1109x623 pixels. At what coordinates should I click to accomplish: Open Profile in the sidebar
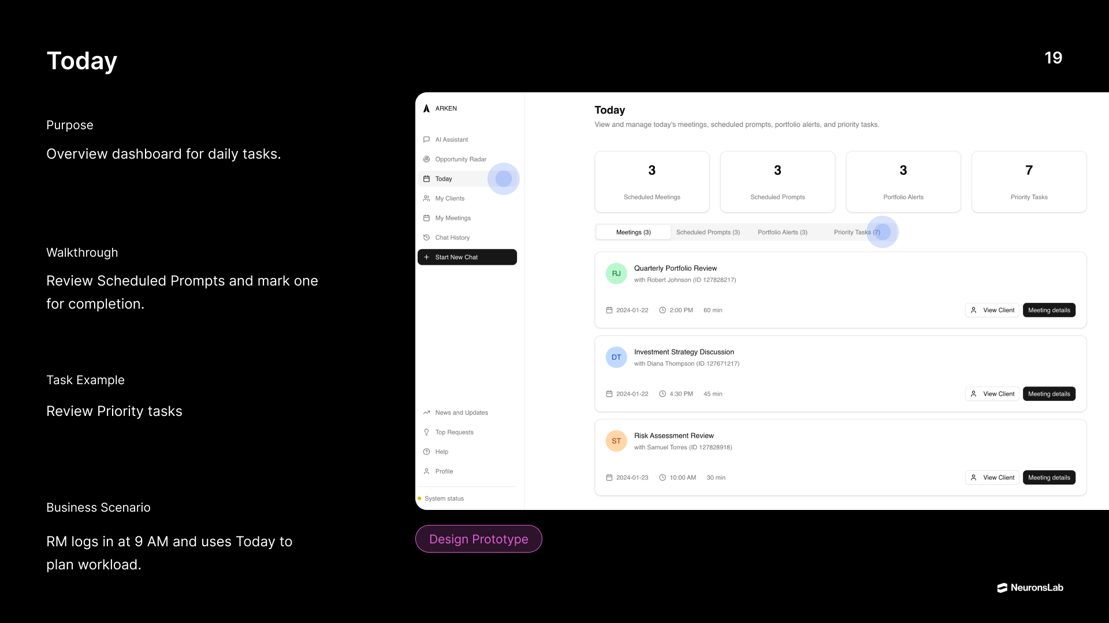[x=444, y=471]
